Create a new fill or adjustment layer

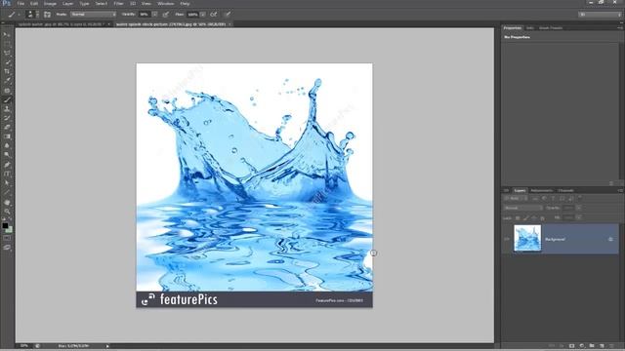click(x=582, y=346)
